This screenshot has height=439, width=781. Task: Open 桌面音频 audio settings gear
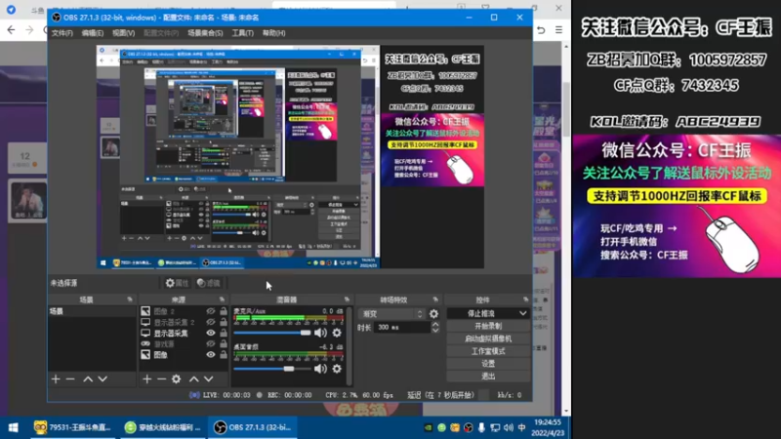[x=337, y=369]
